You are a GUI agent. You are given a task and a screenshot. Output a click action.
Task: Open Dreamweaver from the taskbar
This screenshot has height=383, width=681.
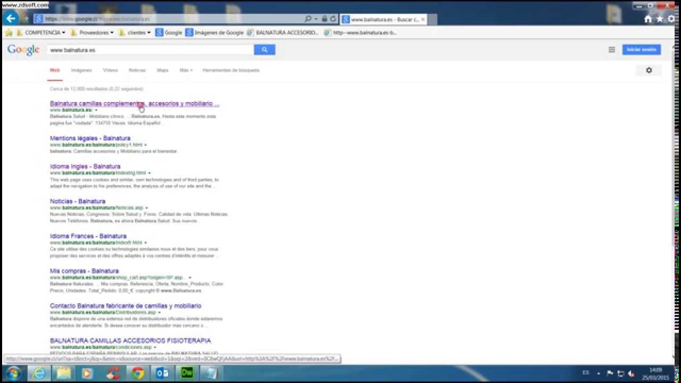coord(187,373)
